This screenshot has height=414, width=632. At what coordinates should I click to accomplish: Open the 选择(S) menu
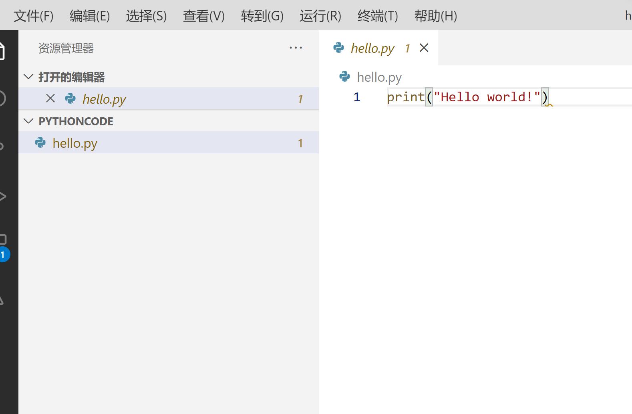[x=146, y=16]
